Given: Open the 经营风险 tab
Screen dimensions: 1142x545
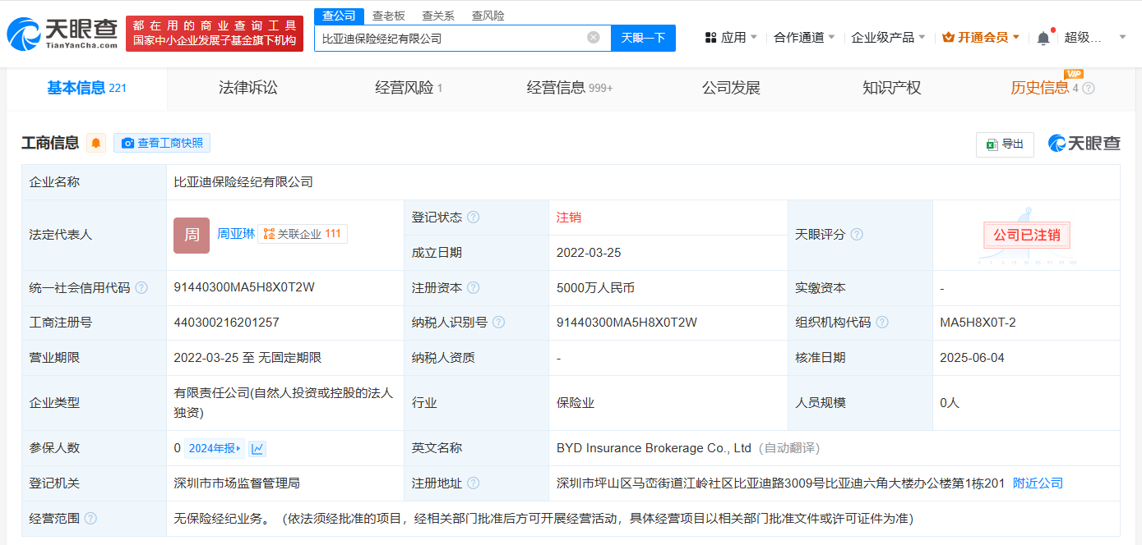Looking at the screenshot, I should coord(409,89).
